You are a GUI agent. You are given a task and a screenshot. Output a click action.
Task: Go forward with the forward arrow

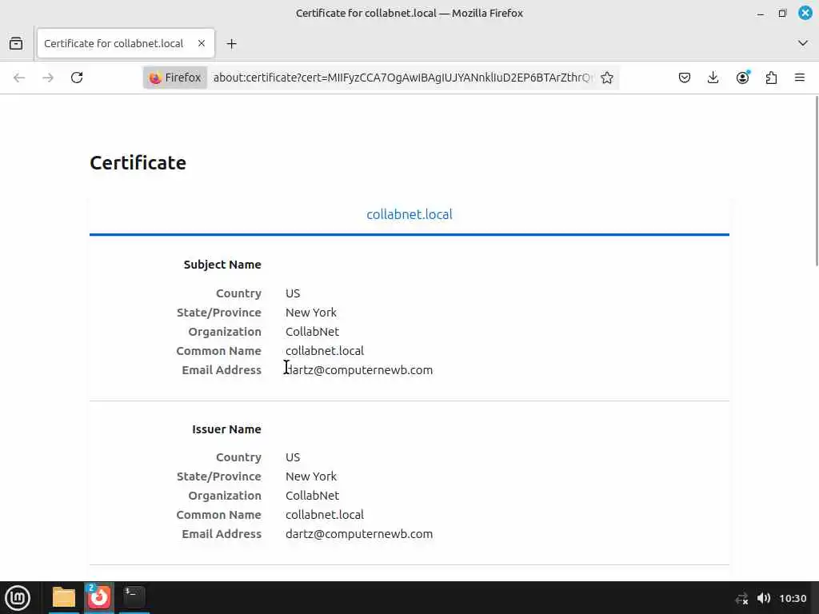48,78
